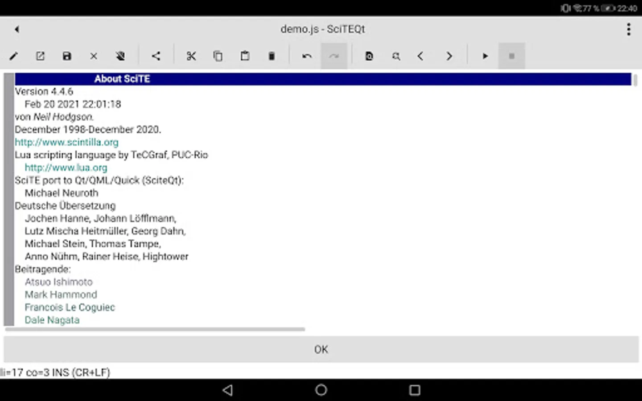642x401 pixels.
Task: Click contributor 'Francois Le Coguiec'
Action: pos(70,307)
